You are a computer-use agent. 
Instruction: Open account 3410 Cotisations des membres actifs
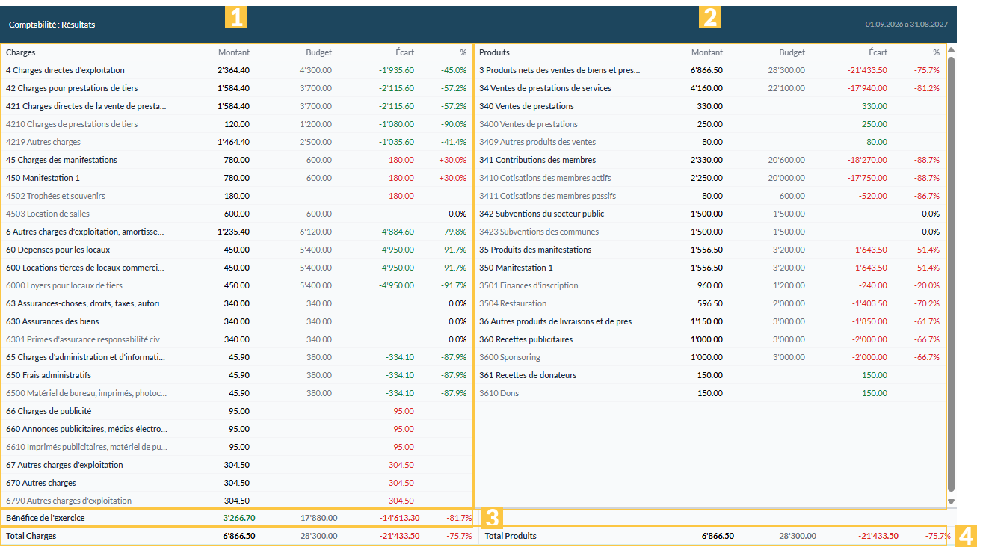tap(710, 178)
